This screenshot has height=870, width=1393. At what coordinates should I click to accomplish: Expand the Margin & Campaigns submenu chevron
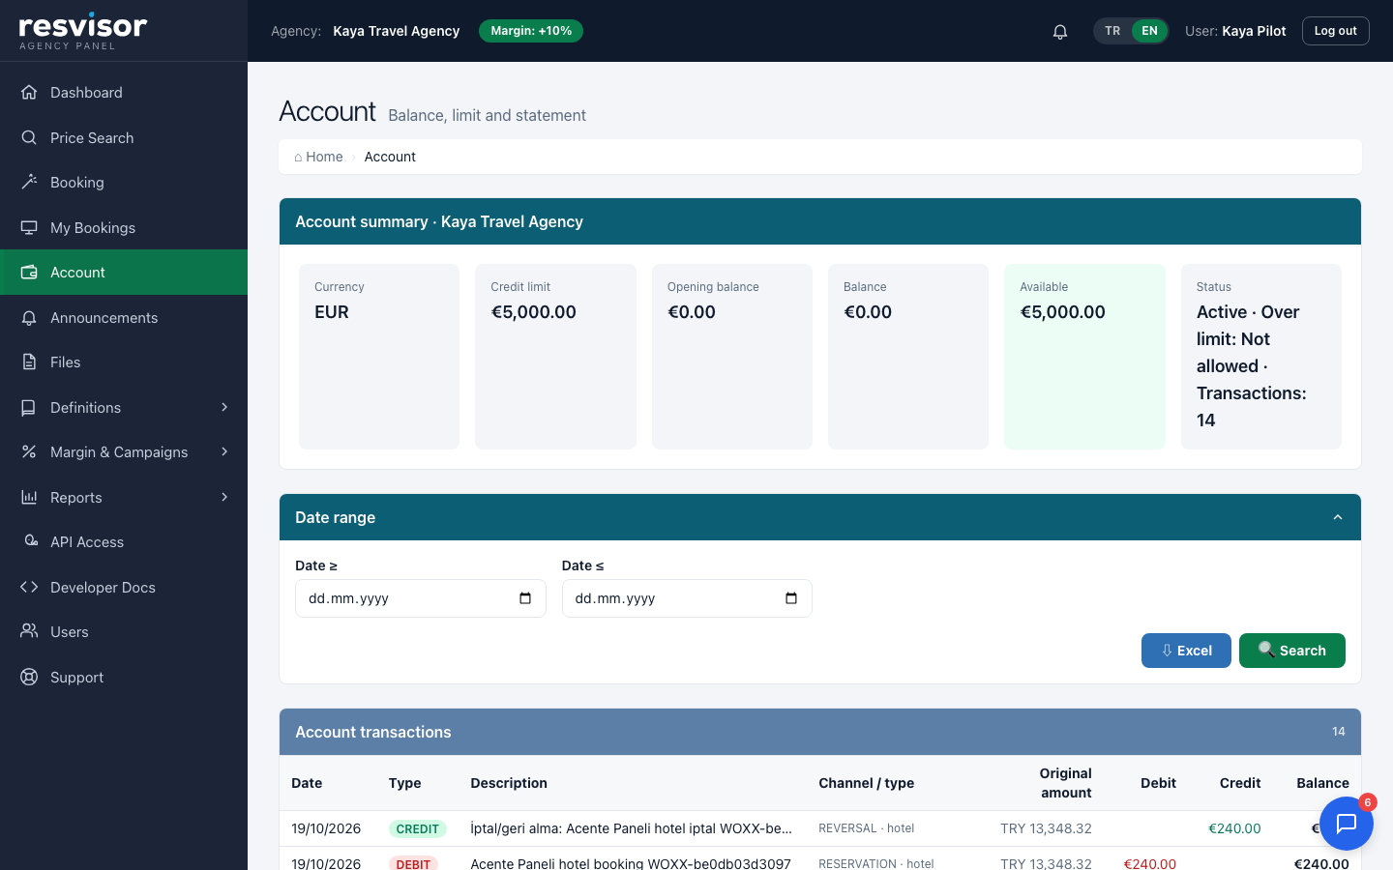pyautogui.click(x=224, y=452)
